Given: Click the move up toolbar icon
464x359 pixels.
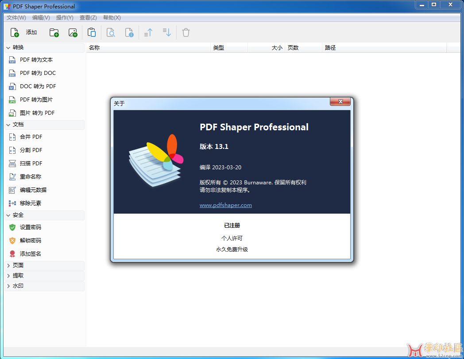Looking at the screenshot, I should [148, 32].
